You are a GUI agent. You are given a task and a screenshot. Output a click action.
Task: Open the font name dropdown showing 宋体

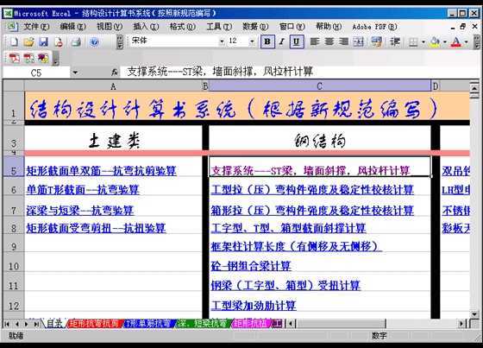coord(222,41)
